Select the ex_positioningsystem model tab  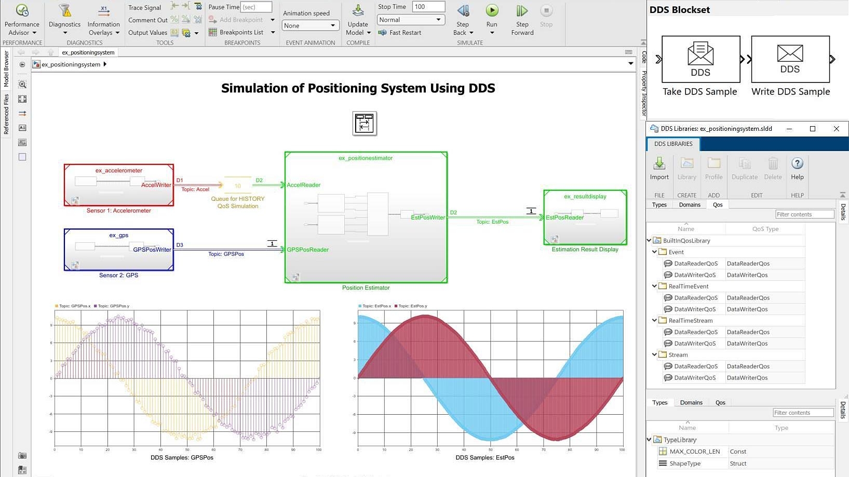tap(88, 52)
